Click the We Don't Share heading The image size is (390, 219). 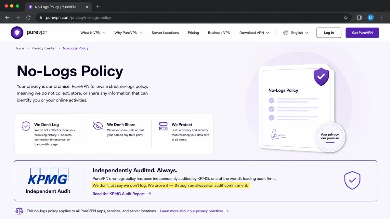[x=121, y=125]
